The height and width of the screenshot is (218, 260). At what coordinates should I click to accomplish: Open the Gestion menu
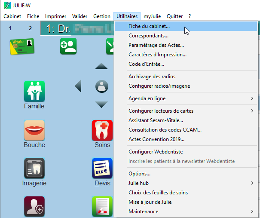tap(102, 16)
